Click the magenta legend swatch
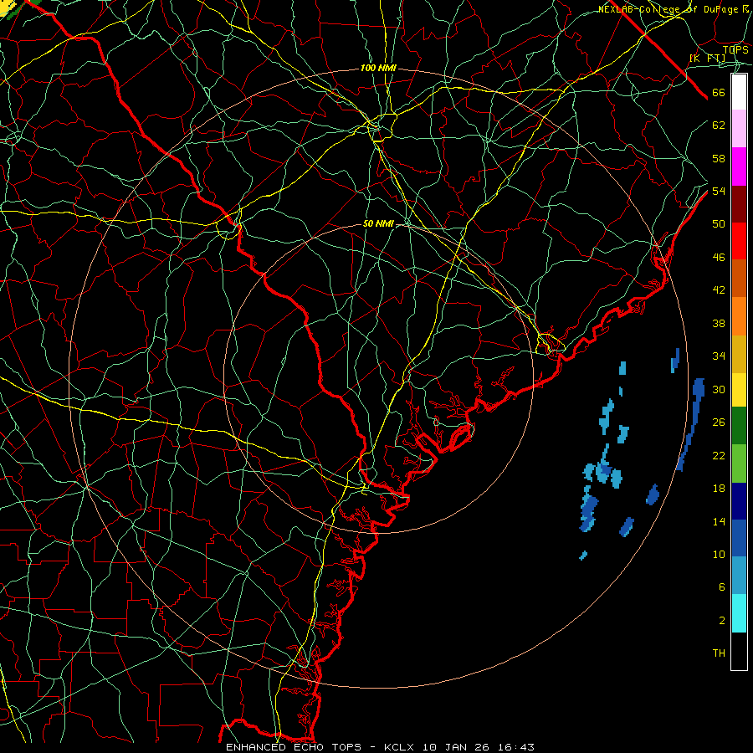The height and width of the screenshot is (753, 753). [739, 166]
